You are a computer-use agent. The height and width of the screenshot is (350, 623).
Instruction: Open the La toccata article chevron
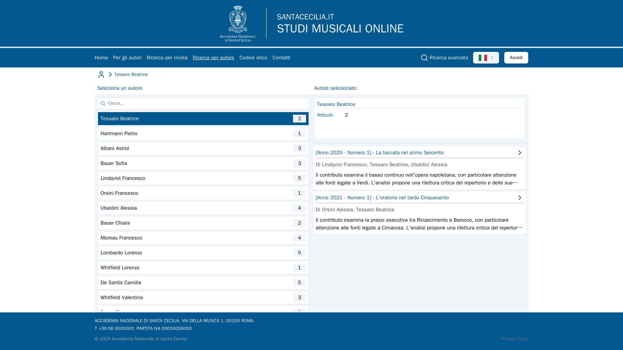(x=519, y=153)
